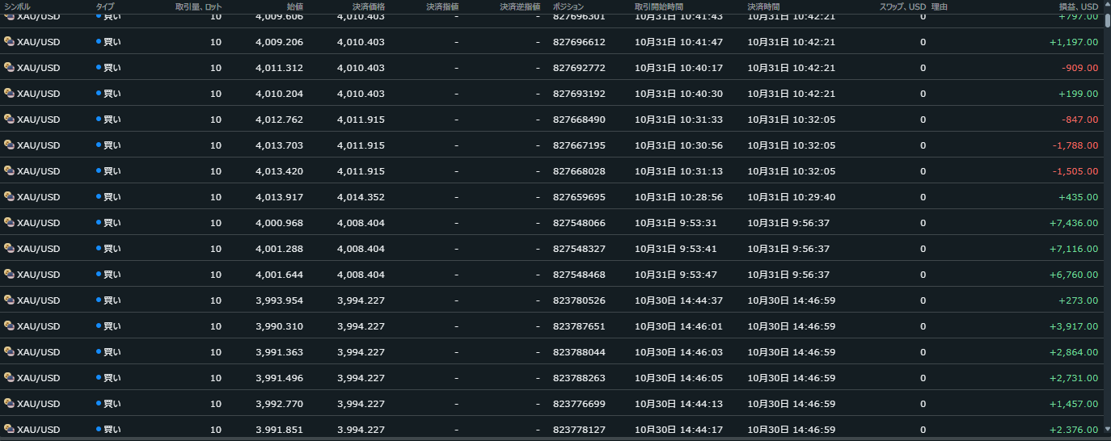This screenshot has height=441, width=1111.
Task: Click the start time 10月30日 14:44:37
Action: (x=678, y=300)
